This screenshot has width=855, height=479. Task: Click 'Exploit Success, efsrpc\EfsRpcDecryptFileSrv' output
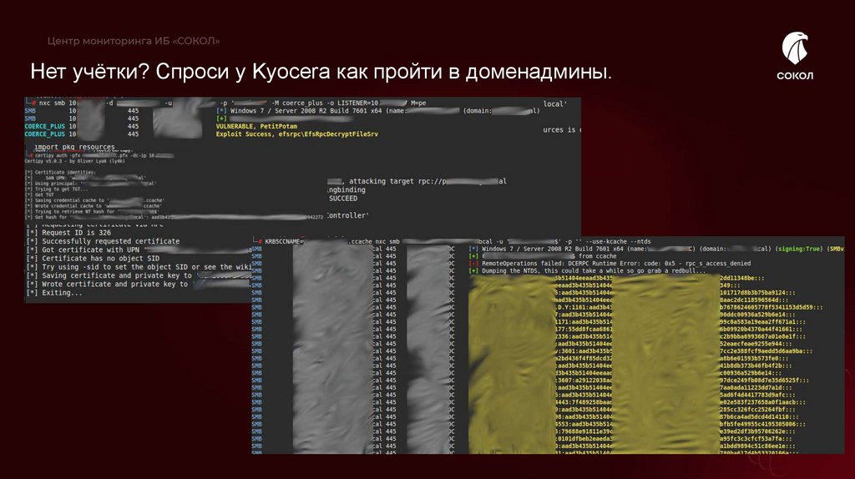click(296, 134)
